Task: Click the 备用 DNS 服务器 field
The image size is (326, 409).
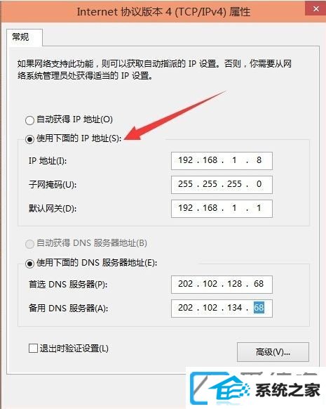Action: click(x=222, y=309)
